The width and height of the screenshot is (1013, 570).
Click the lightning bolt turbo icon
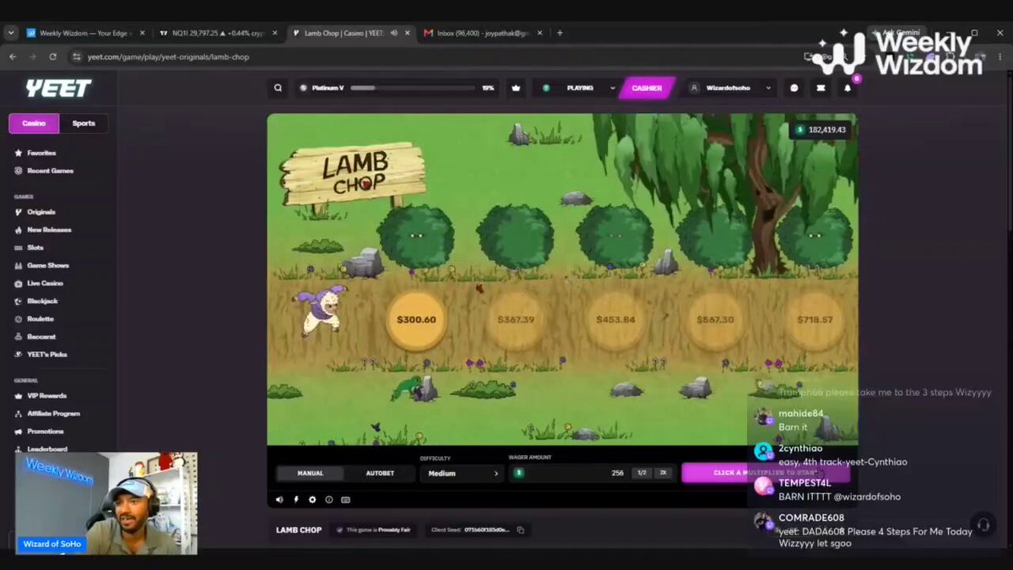point(296,500)
